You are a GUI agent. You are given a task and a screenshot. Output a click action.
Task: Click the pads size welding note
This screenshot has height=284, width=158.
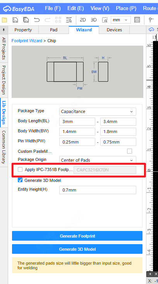pos(77,265)
